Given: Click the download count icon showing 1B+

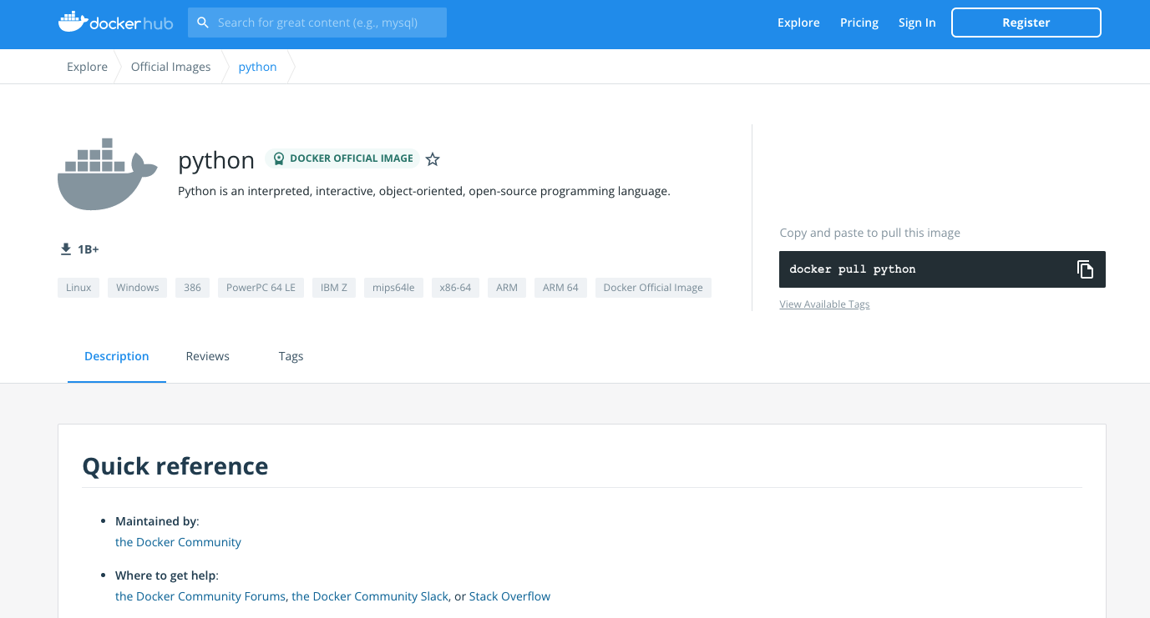Looking at the screenshot, I should [x=65, y=249].
